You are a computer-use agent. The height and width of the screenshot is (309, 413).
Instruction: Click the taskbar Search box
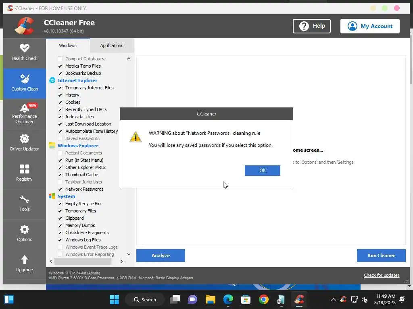pos(145,299)
